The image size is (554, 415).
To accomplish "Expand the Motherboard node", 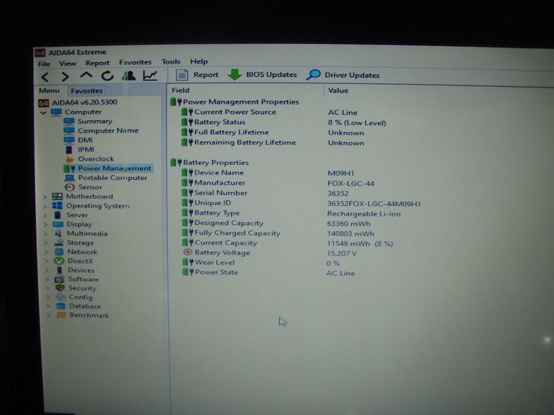I will [x=45, y=197].
